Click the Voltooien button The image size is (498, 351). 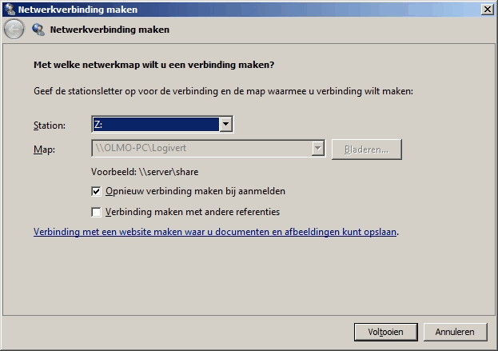(386, 332)
